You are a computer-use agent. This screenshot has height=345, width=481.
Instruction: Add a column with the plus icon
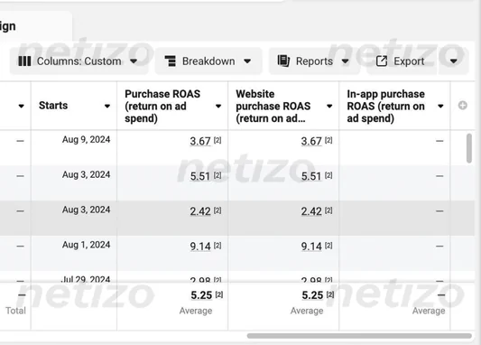(463, 106)
